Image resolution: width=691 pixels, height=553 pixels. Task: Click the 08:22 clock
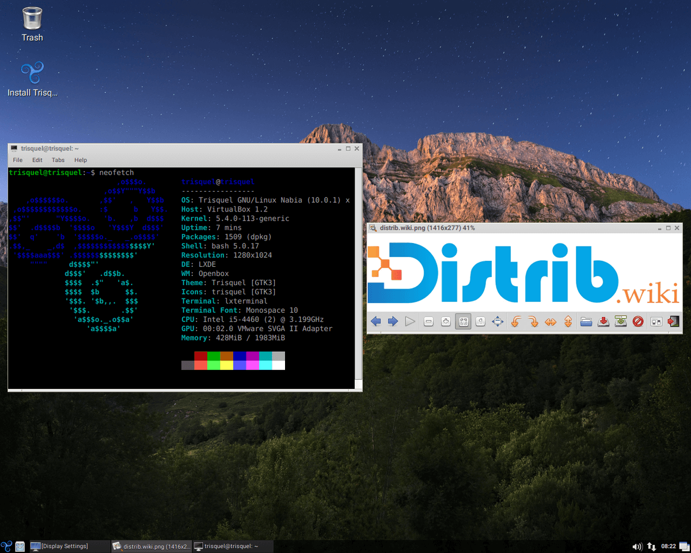click(669, 546)
